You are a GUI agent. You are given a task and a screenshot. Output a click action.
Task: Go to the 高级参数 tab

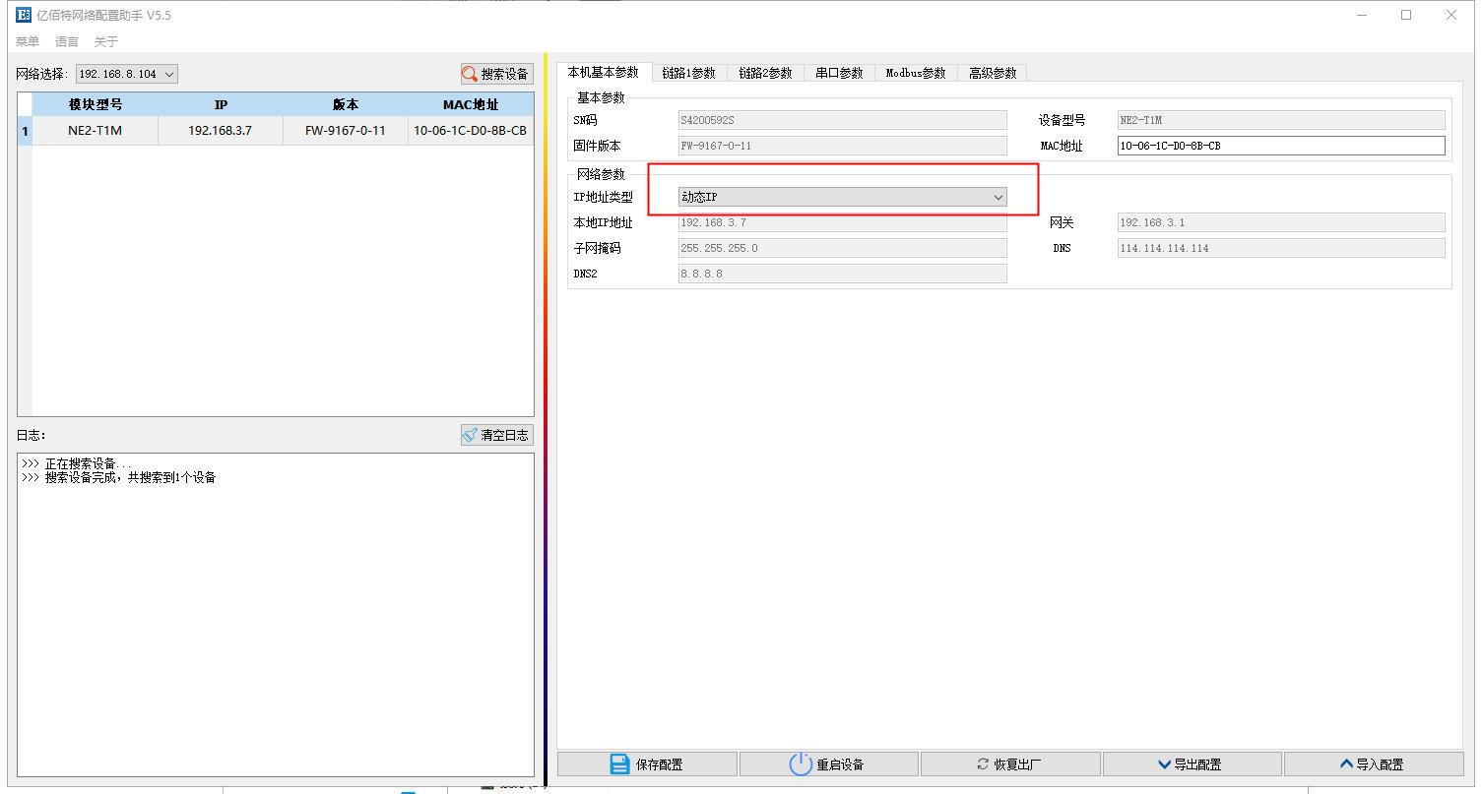click(x=992, y=73)
